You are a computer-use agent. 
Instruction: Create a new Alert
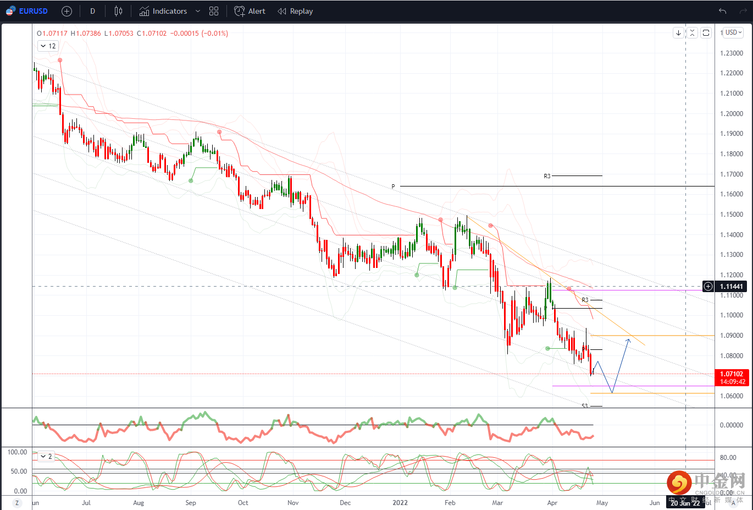click(250, 11)
